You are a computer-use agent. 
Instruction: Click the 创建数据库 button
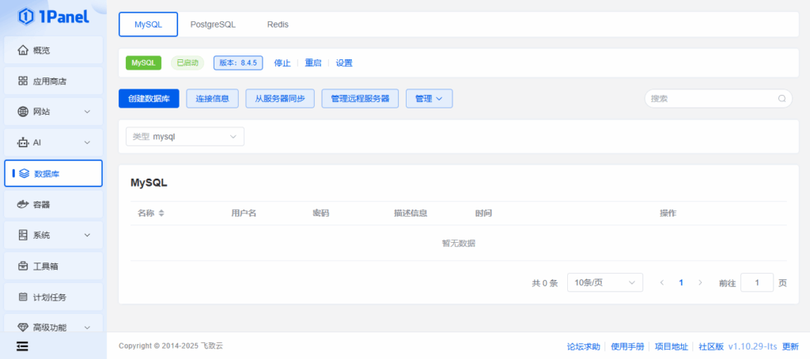(x=149, y=99)
